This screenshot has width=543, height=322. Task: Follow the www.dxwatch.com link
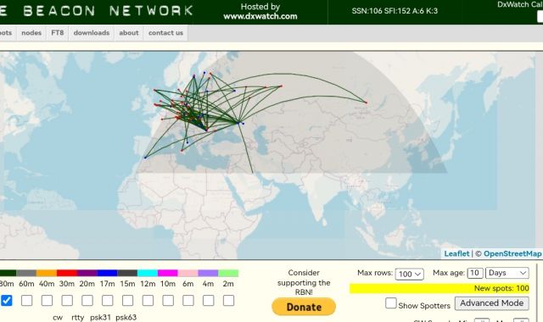point(260,16)
